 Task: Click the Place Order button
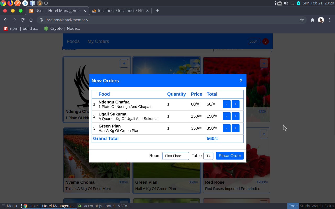pyautogui.click(x=230, y=155)
